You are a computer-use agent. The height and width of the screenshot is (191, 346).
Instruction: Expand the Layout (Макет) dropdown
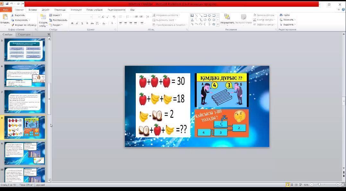tap(56, 15)
